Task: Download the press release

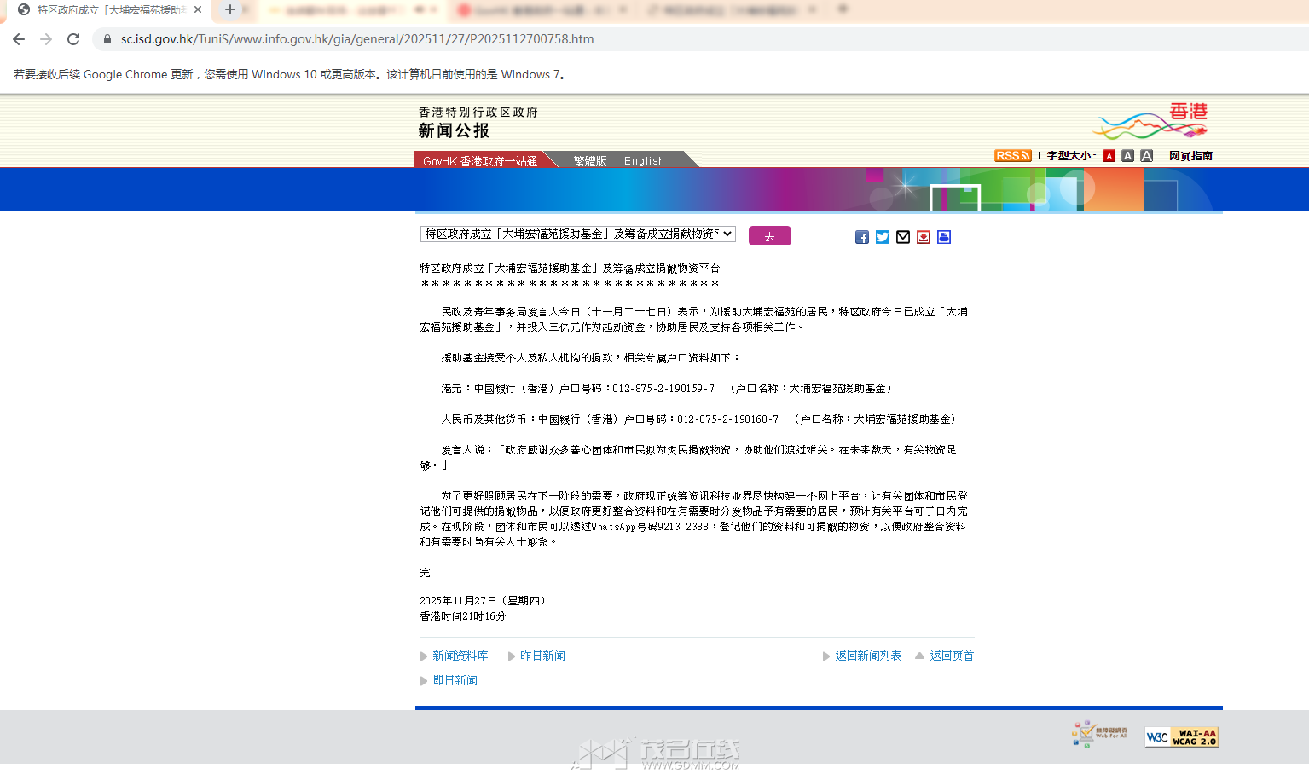Action: pos(923,237)
